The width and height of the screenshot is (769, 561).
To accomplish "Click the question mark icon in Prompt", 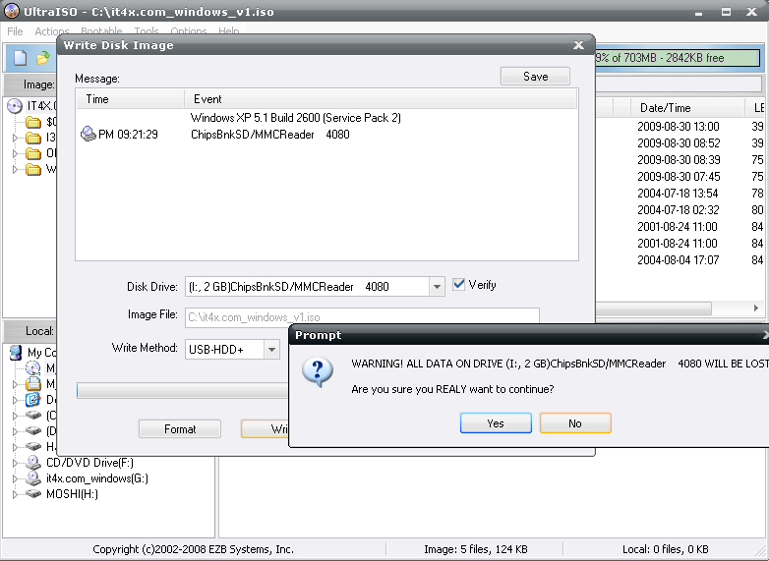I will click(x=318, y=372).
